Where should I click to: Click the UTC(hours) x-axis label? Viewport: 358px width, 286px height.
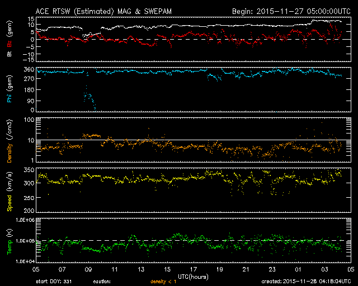coord(194,276)
